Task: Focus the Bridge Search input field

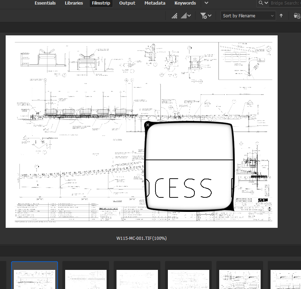Action: pyautogui.click(x=285, y=3)
